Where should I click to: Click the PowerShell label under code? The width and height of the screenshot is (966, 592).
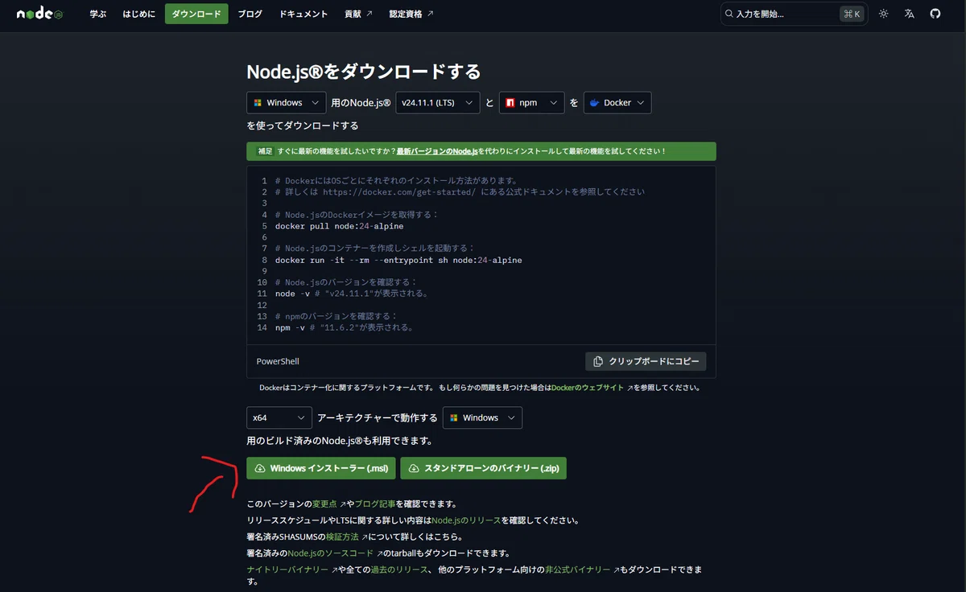(x=278, y=362)
